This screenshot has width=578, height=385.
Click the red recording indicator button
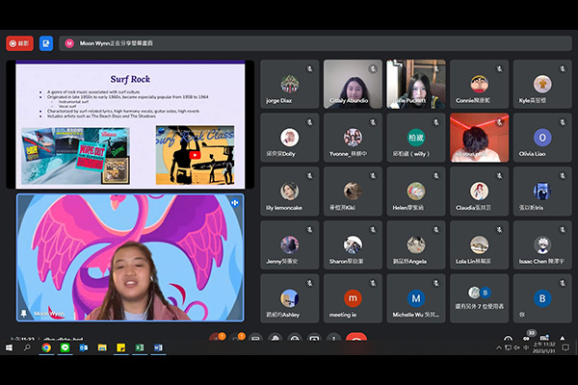coord(19,43)
